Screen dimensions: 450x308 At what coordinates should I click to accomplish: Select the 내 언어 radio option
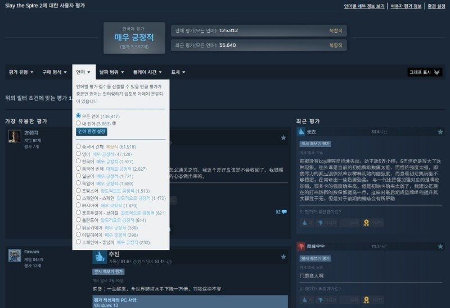click(x=79, y=123)
